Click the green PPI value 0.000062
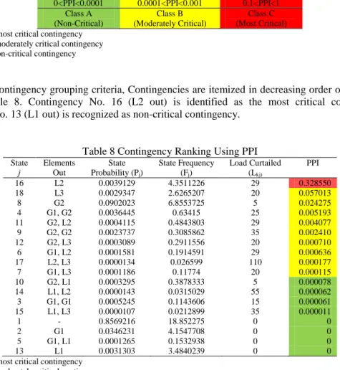Image resolution: width=340 pixels, height=370 pixels. (314, 292)
